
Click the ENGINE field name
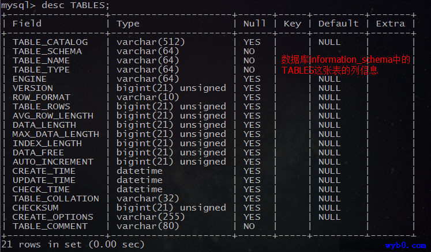tap(29, 79)
